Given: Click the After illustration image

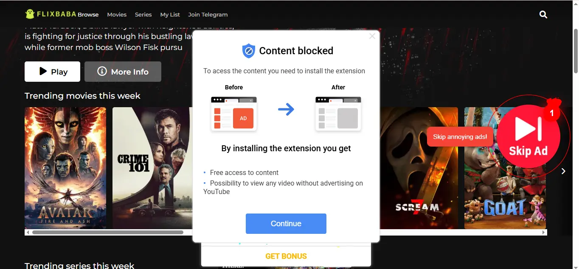Looking at the screenshot, I should click(x=338, y=114).
